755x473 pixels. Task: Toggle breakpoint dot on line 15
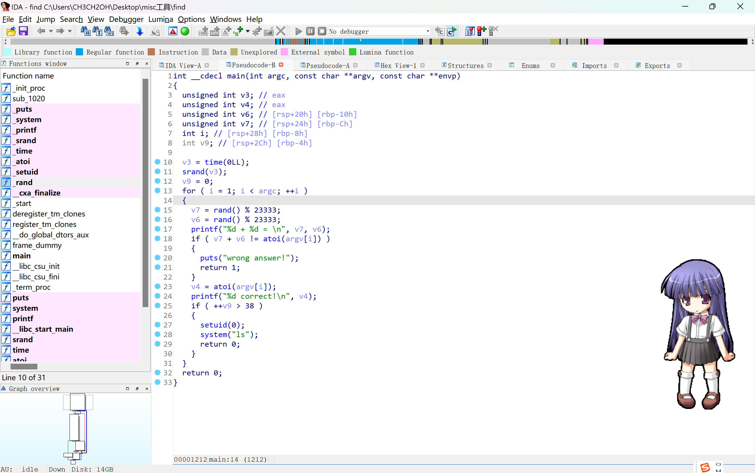pos(158,210)
